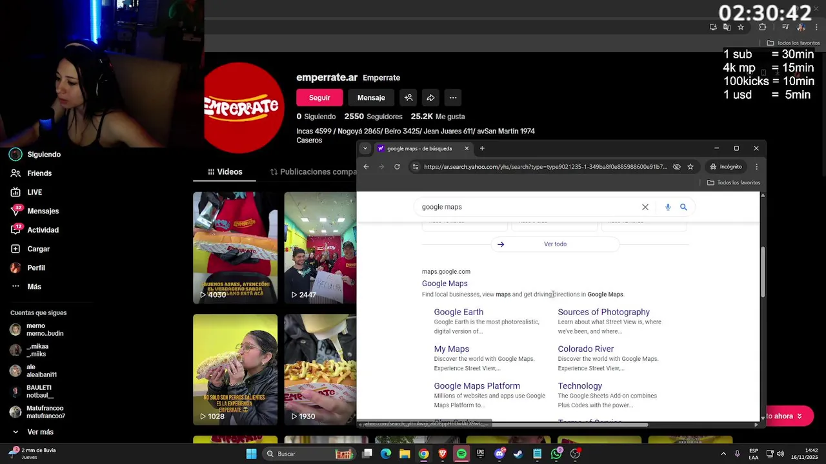
Task: Open the incognito browser three-dot menu
Action: point(756,167)
